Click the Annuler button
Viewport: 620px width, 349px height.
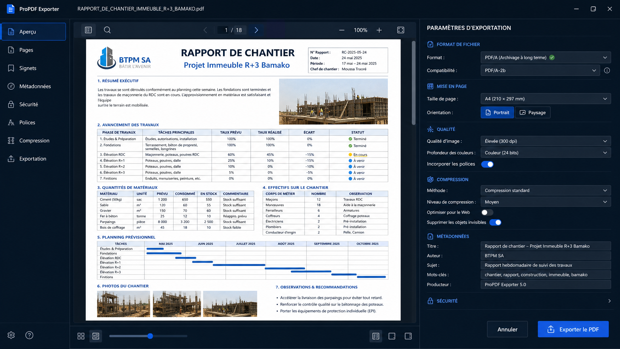tap(507, 329)
